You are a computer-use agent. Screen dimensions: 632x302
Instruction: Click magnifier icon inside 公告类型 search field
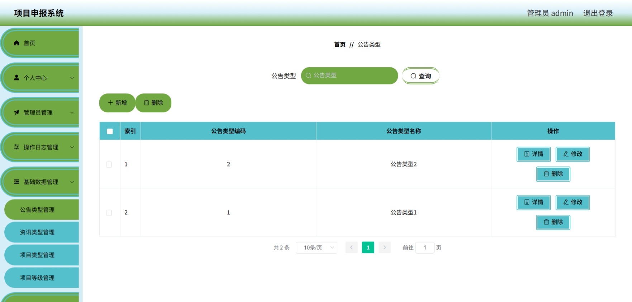pyautogui.click(x=308, y=75)
